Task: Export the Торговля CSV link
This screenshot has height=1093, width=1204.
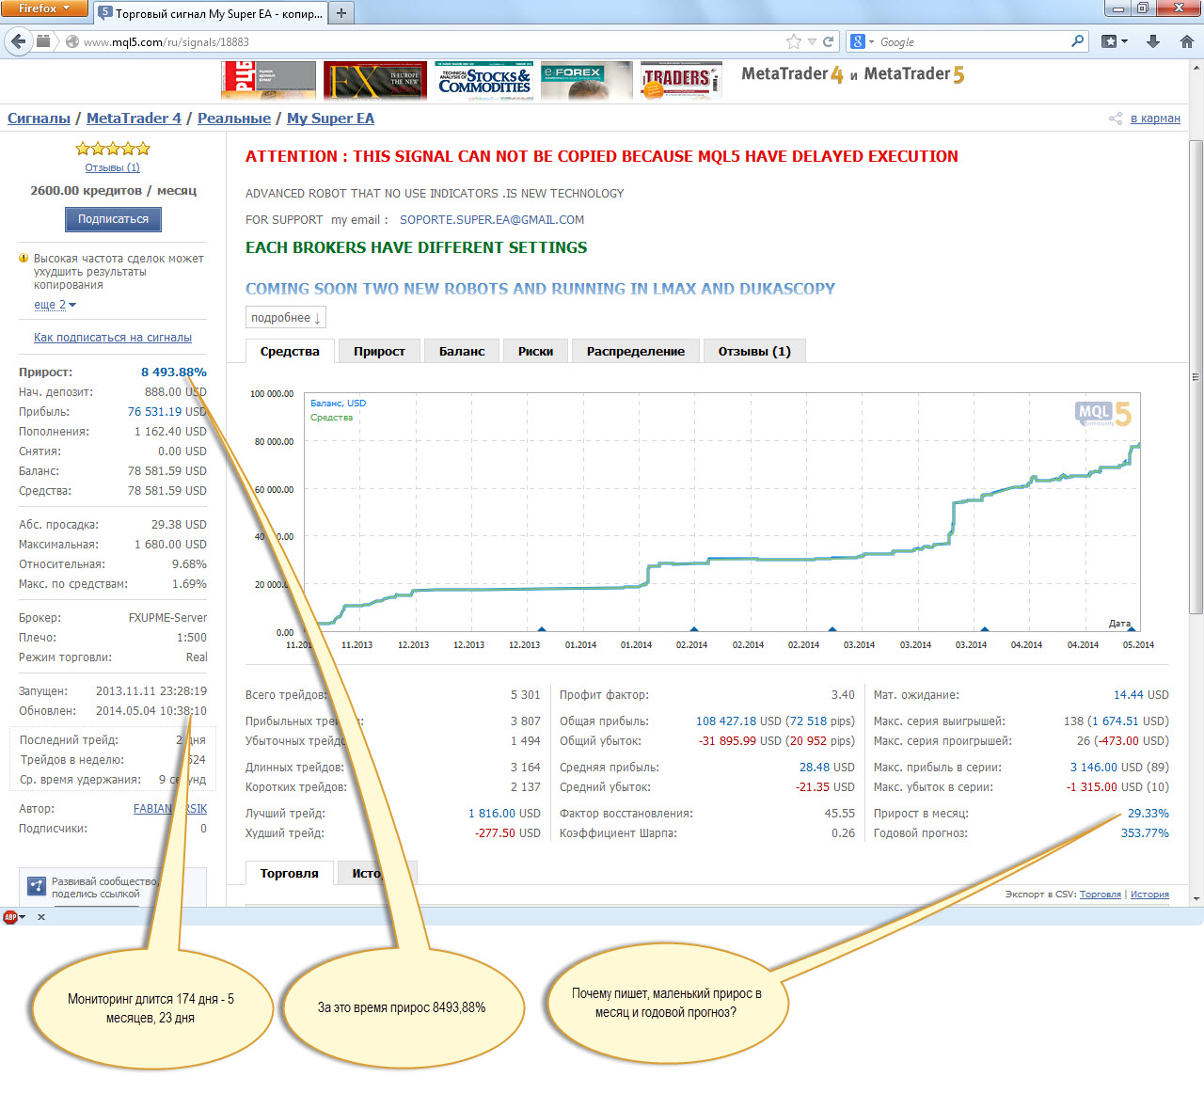Action: coord(1101,895)
